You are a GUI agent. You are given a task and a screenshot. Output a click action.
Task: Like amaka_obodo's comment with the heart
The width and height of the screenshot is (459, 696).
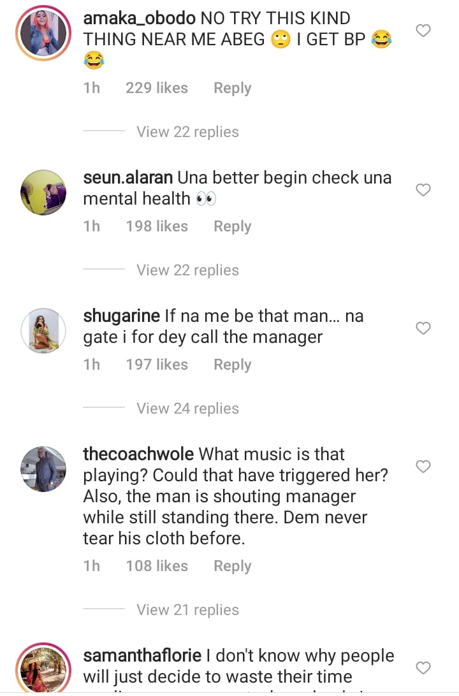[423, 31]
